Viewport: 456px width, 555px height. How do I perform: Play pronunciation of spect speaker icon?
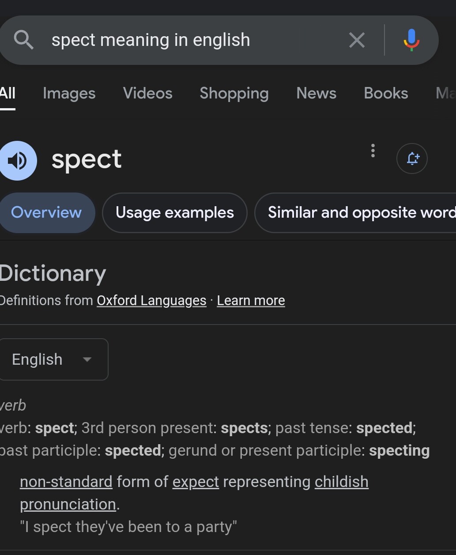point(18,161)
